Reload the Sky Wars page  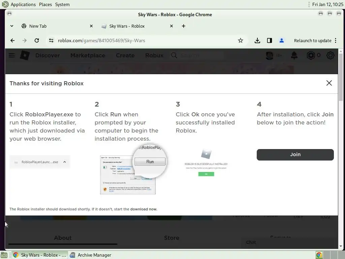pos(37,40)
